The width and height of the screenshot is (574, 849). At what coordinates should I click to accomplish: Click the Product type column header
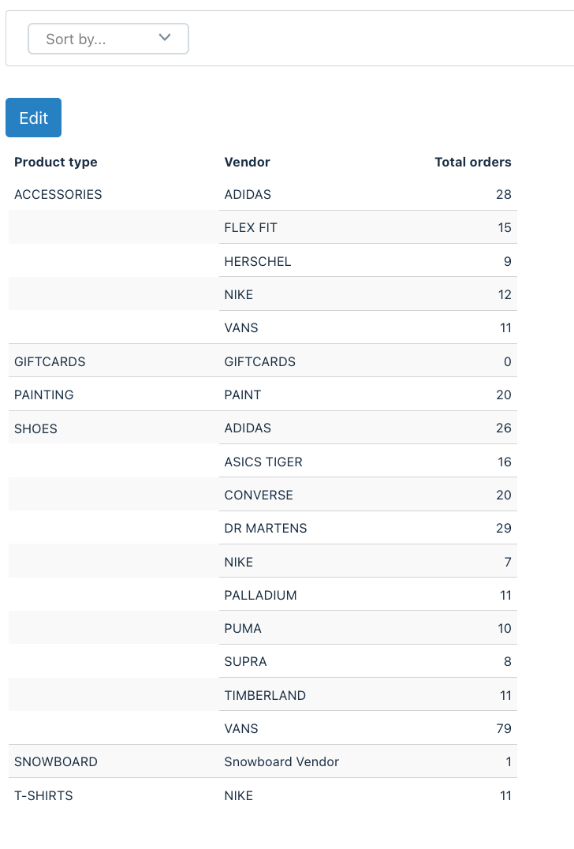[x=56, y=162]
